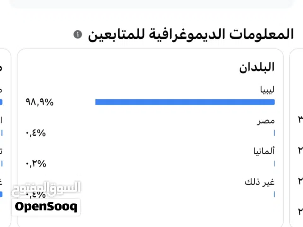303x227 pixels.
Task: Select the غير ذلك label
Action: tap(260, 182)
